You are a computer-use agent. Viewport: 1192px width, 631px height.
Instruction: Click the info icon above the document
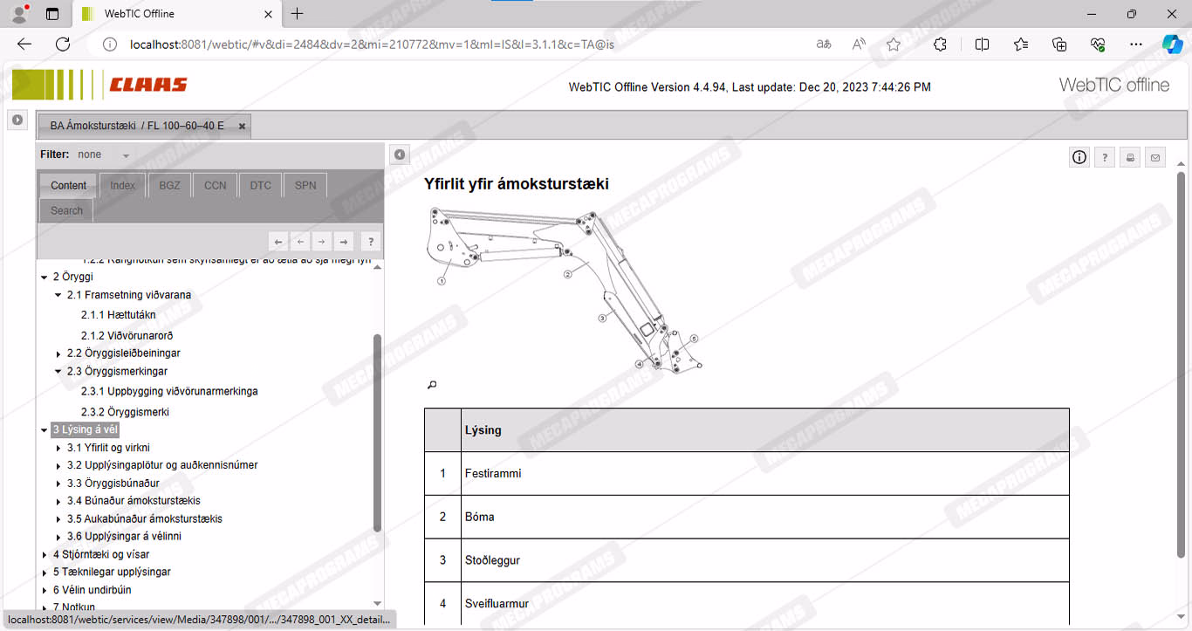pyautogui.click(x=1079, y=157)
